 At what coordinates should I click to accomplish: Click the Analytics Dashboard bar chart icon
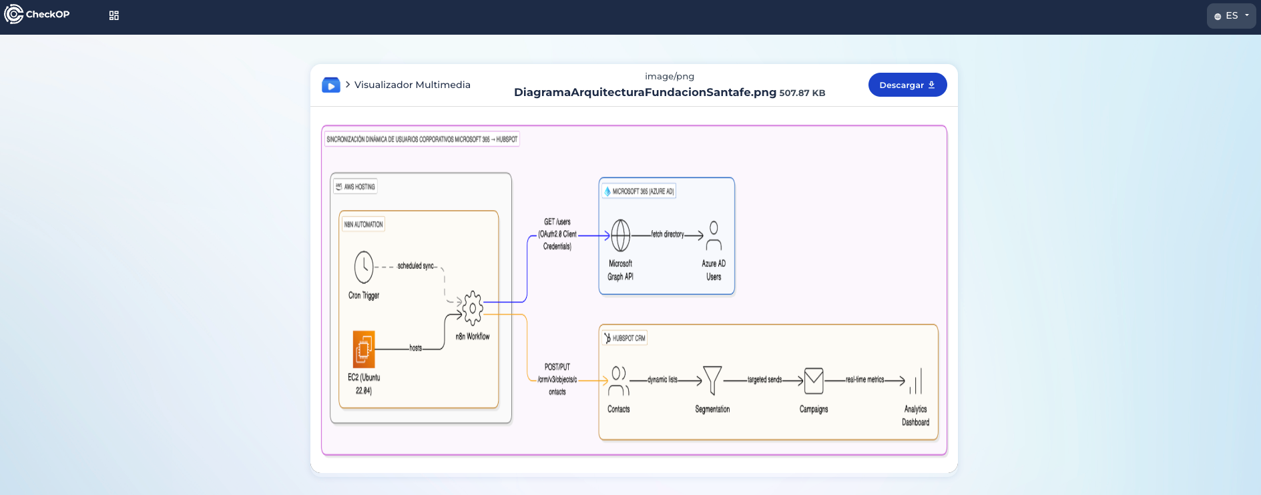pyautogui.click(x=916, y=381)
